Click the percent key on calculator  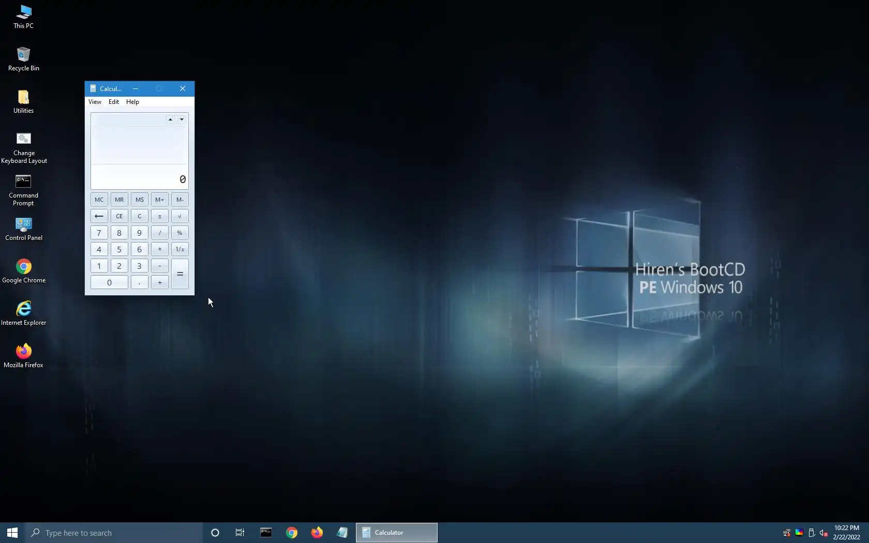pos(179,233)
